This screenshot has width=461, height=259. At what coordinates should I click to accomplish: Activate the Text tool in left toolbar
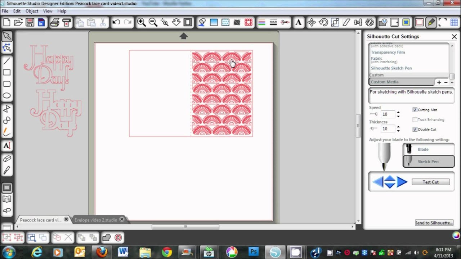(7, 145)
